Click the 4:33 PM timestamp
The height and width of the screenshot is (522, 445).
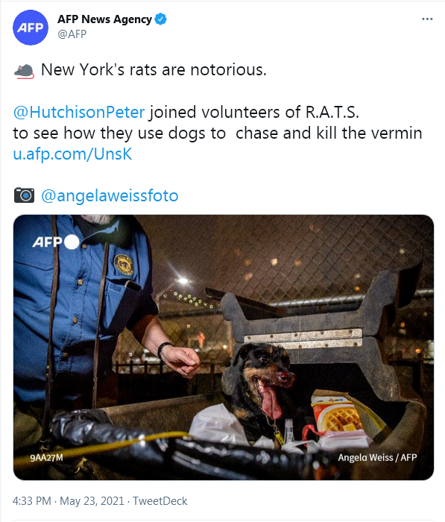tap(31, 501)
